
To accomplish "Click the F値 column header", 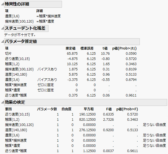I will pyautogui.click(x=109, y=109).
